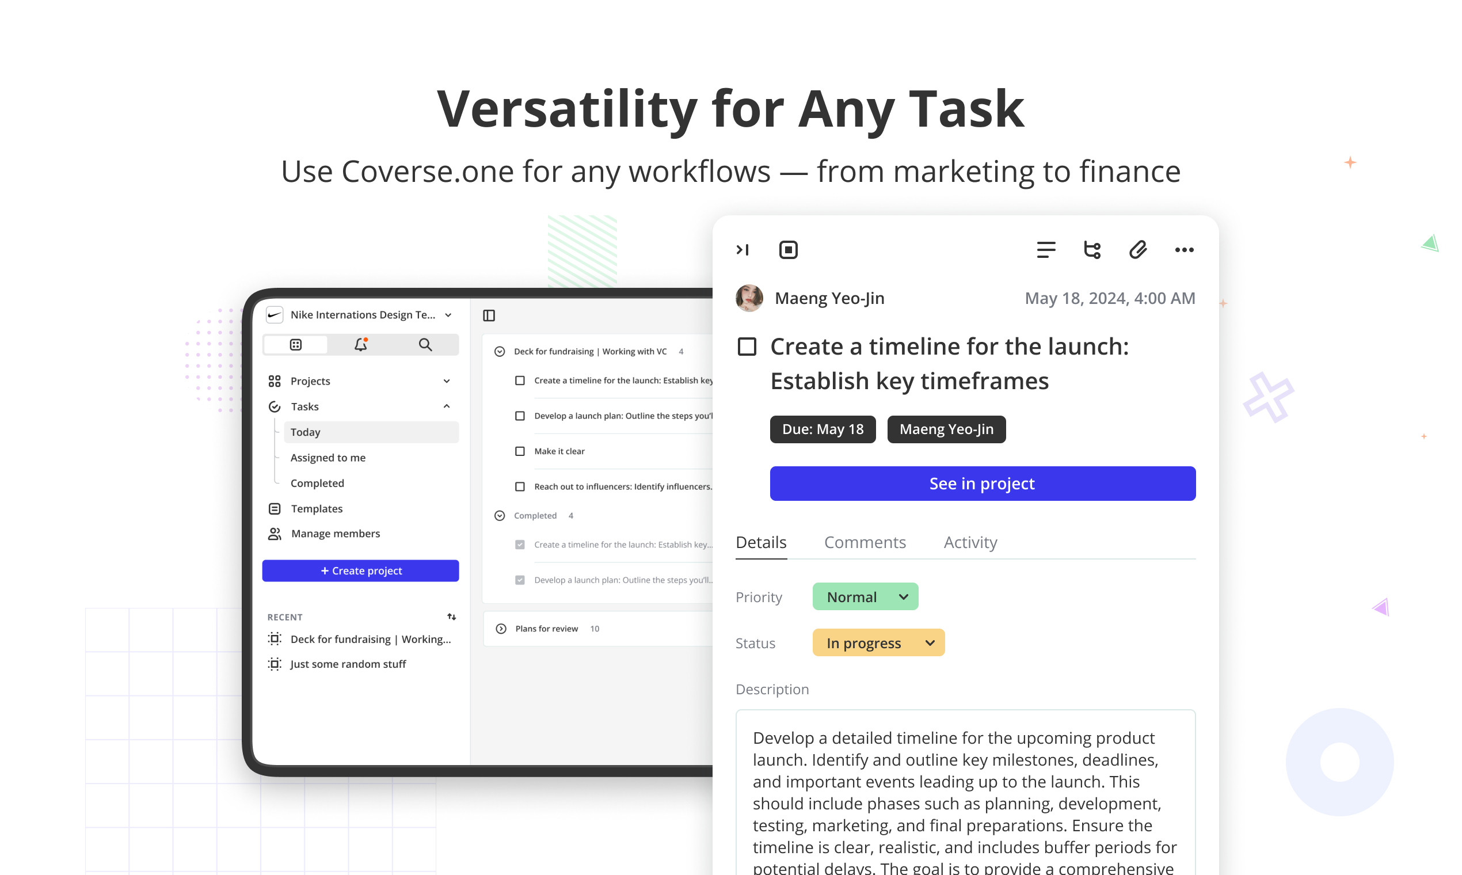Click the See in project button
The image size is (1462, 875).
coord(982,484)
